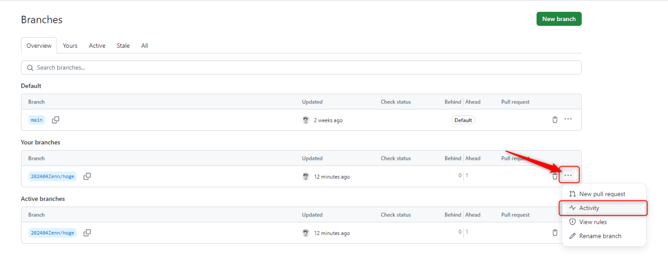This screenshot has height=263, width=668.
Task: Switch to the Yours tab
Action: click(70, 45)
